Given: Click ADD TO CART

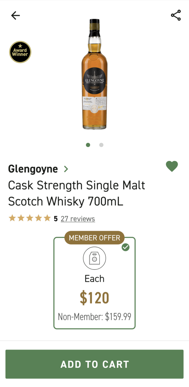Looking at the screenshot, I should point(94,364).
